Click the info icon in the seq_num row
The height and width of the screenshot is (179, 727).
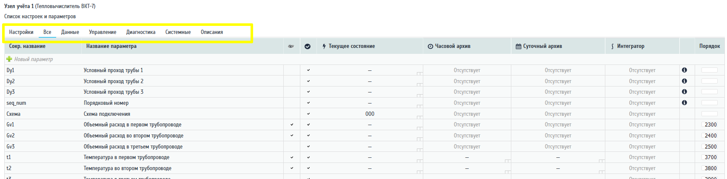pyautogui.click(x=684, y=103)
